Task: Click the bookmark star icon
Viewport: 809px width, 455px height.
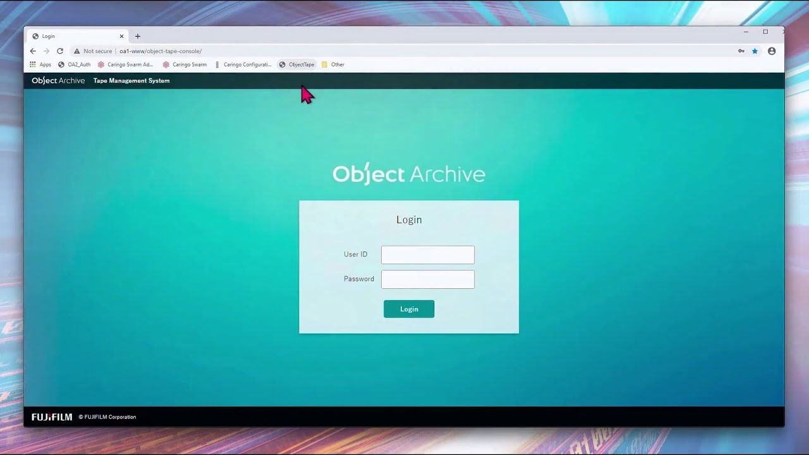Action: pos(755,51)
